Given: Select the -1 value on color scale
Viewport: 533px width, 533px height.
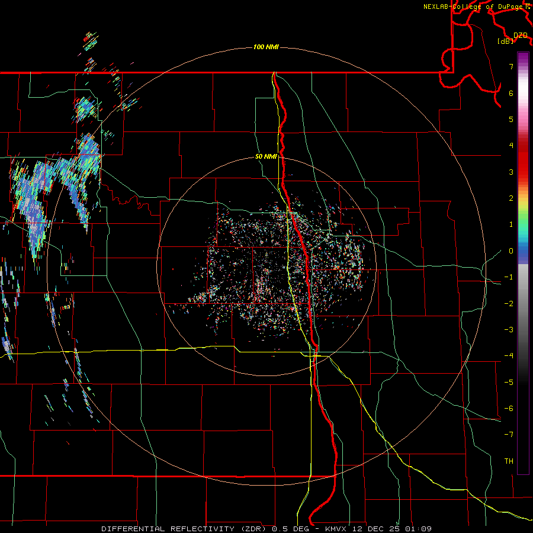Looking at the screenshot, I should pos(509,277).
